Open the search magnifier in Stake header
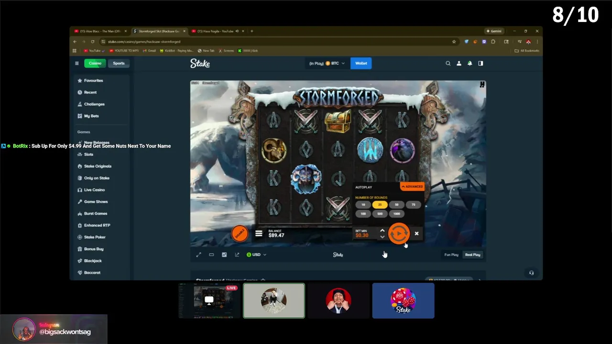The image size is (612, 344). [448, 63]
